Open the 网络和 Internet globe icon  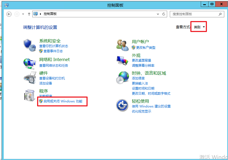[x=30, y=64]
